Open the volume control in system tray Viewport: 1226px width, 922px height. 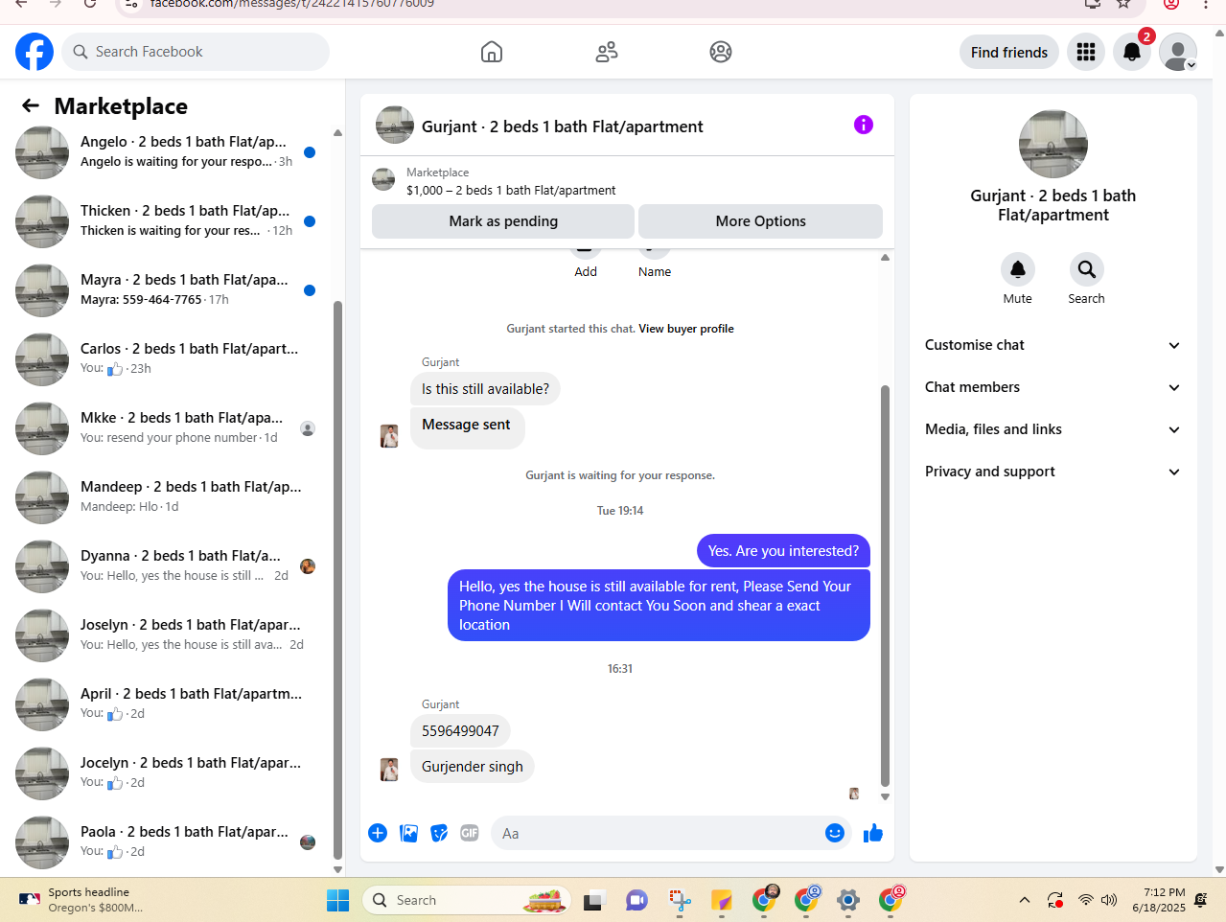click(1109, 900)
